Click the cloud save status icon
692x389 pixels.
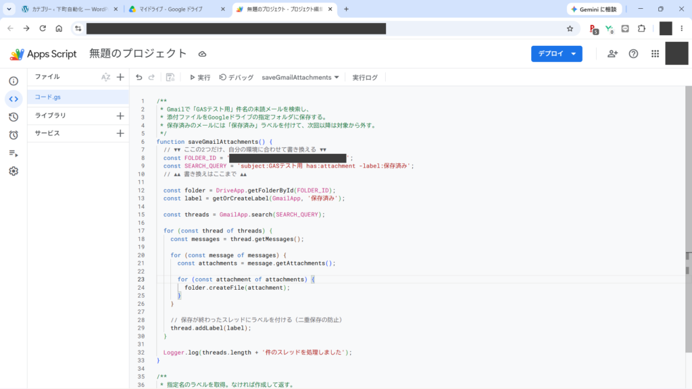tap(202, 54)
